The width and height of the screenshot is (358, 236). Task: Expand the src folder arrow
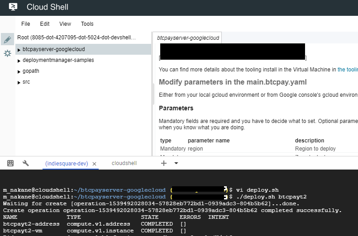19,83
